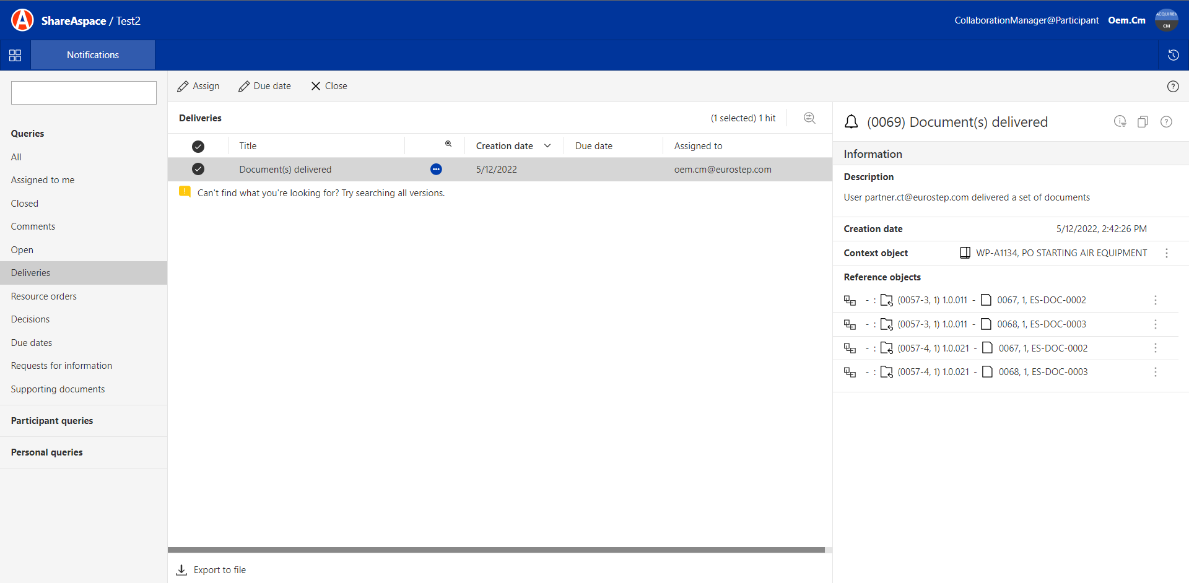Select the Assigned to me query
1189x583 pixels.
[x=43, y=180]
